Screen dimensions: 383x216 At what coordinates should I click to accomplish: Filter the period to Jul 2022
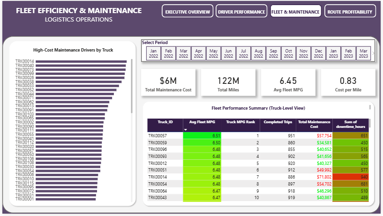[x=243, y=53]
